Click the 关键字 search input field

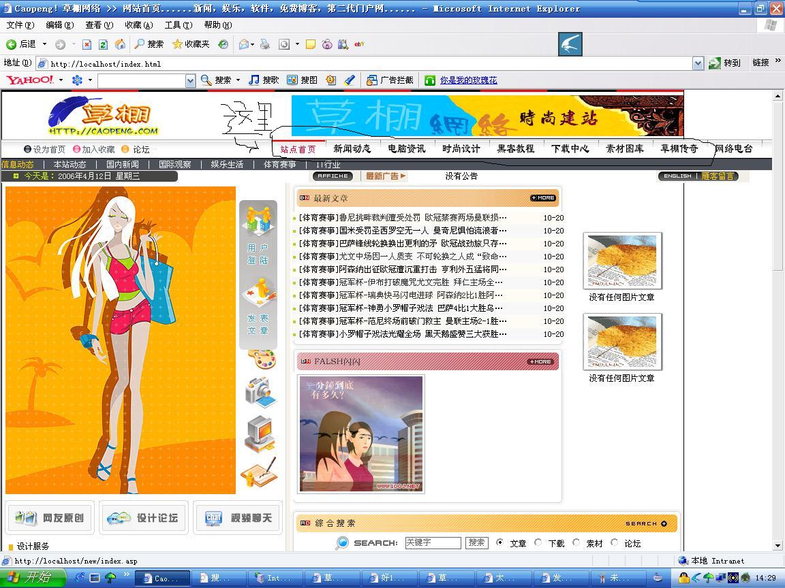click(433, 542)
